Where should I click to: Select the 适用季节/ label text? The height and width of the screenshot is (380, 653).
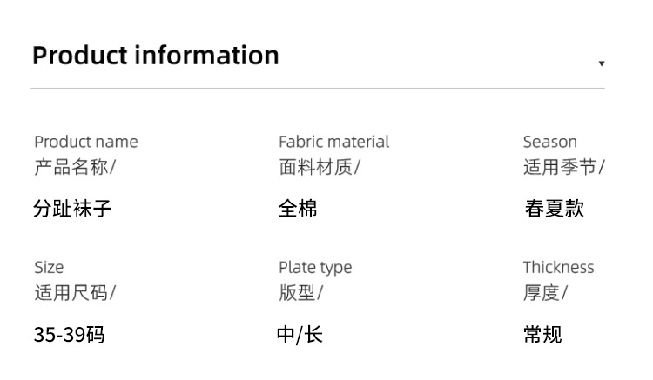pyautogui.click(x=563, y=167)
